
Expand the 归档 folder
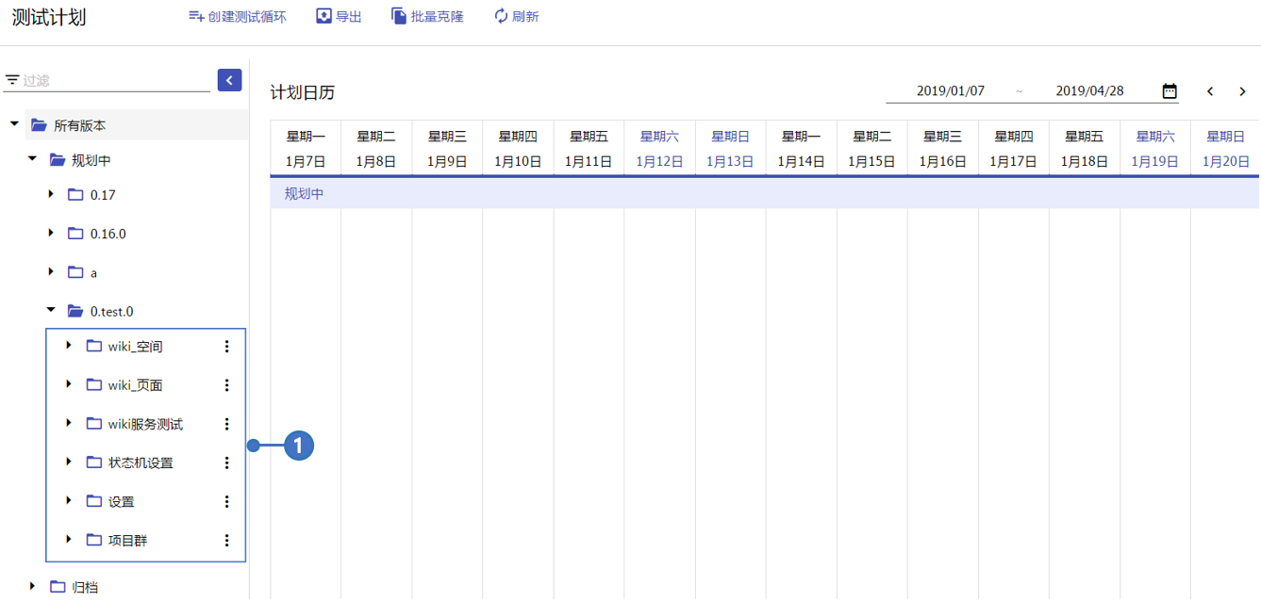[33, 586]
